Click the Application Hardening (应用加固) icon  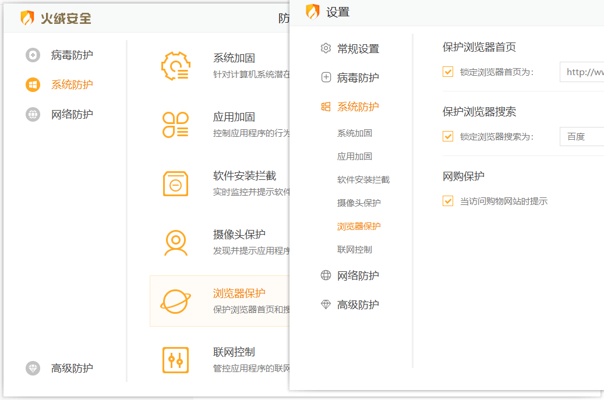175,125
